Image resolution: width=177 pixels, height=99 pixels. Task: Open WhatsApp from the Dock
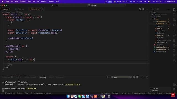(80, 96)
